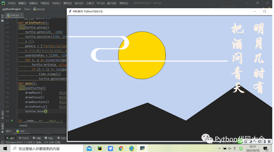
Task: Click on 'writePoetry()' call at line 82
Action: (36, 107)
